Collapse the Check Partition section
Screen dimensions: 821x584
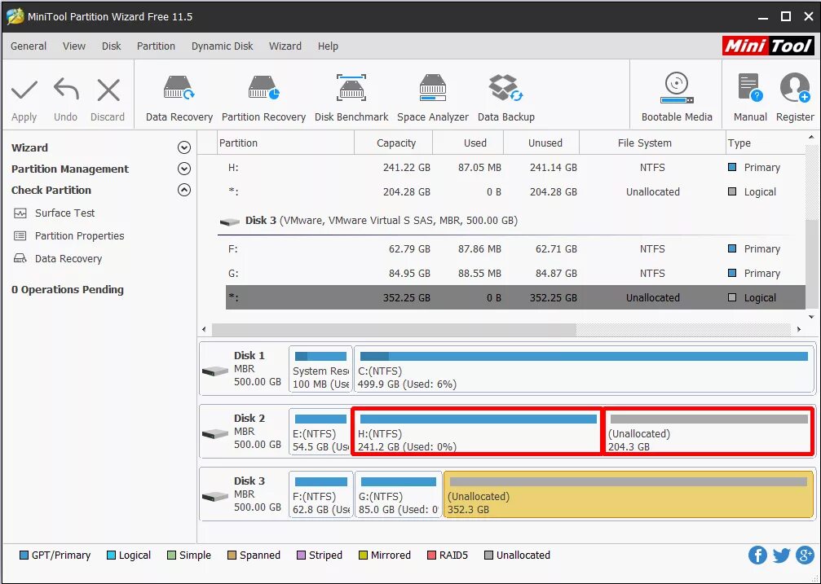(183, 190)
